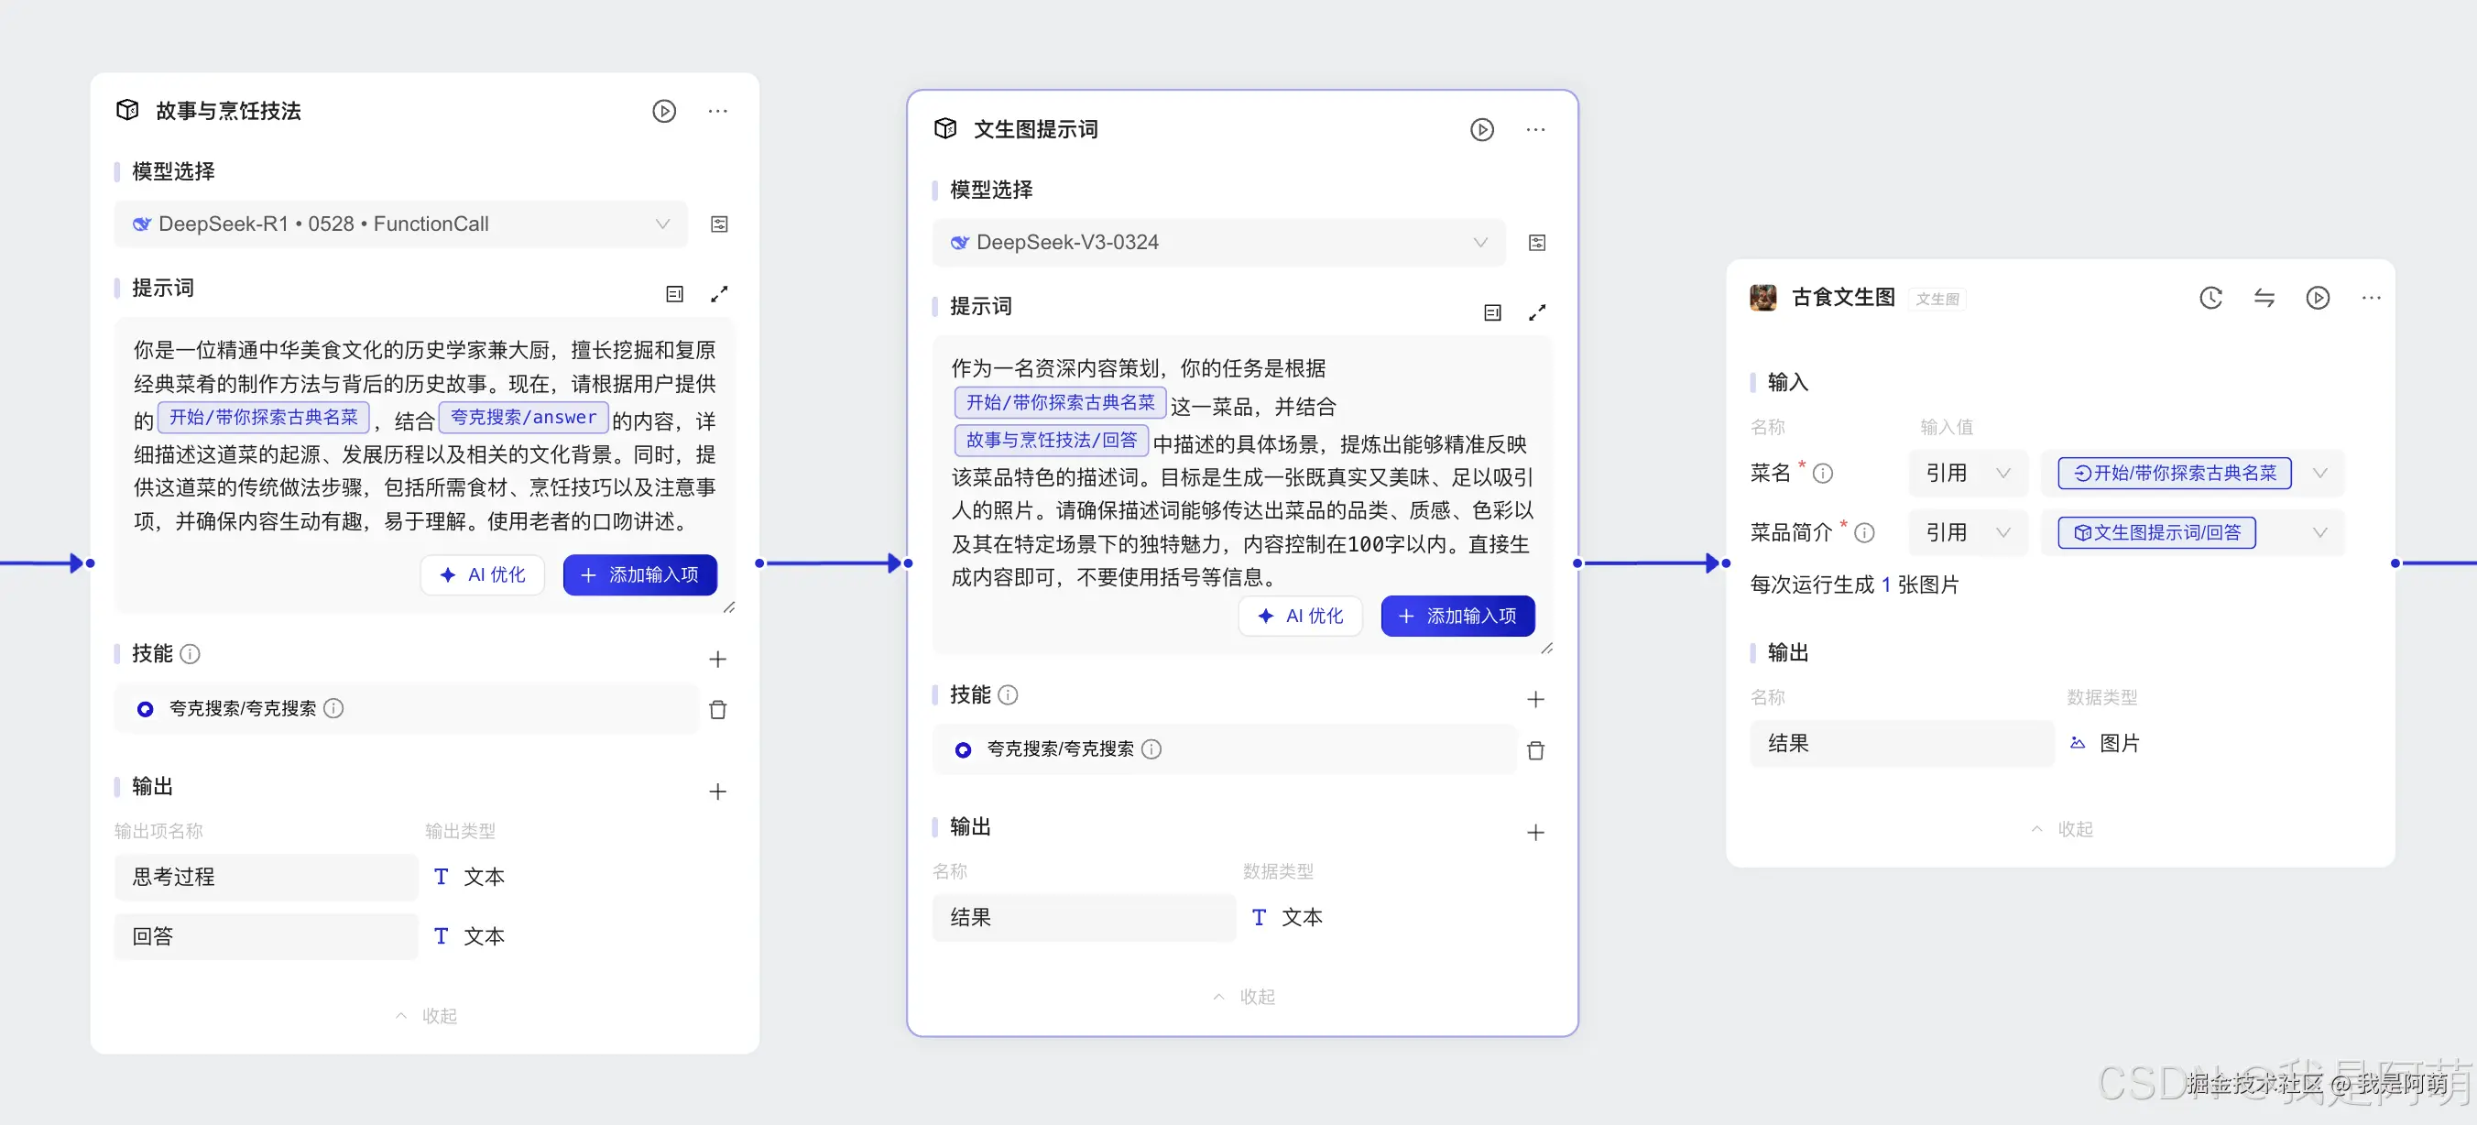
Task: Open more options for 文生图提示词 node
Action: 1534,130
